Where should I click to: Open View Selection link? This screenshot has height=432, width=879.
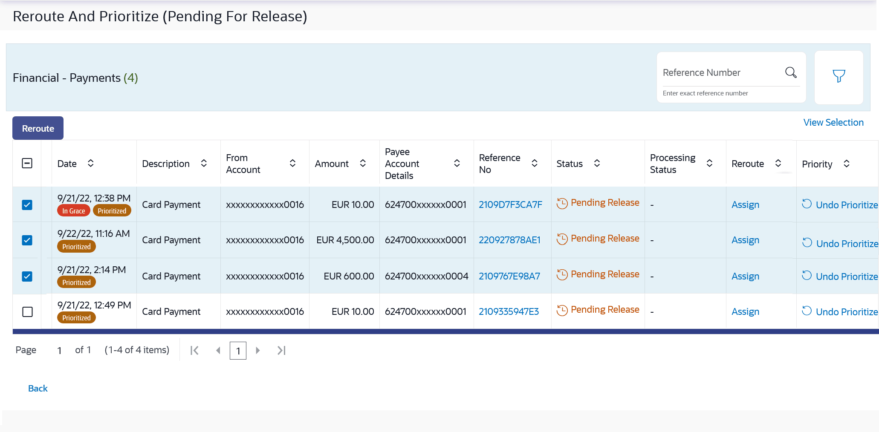(833, 123)
